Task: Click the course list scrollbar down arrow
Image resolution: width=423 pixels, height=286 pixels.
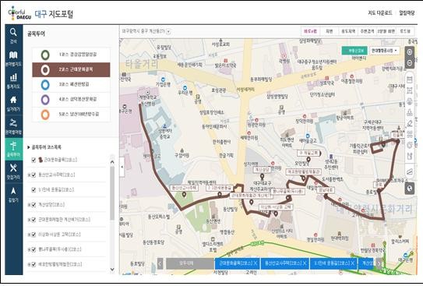Action: pos(112,270)
